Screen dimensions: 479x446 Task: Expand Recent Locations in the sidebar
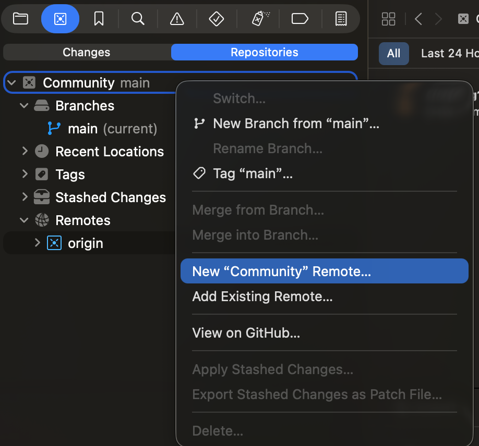pos(25,151)
